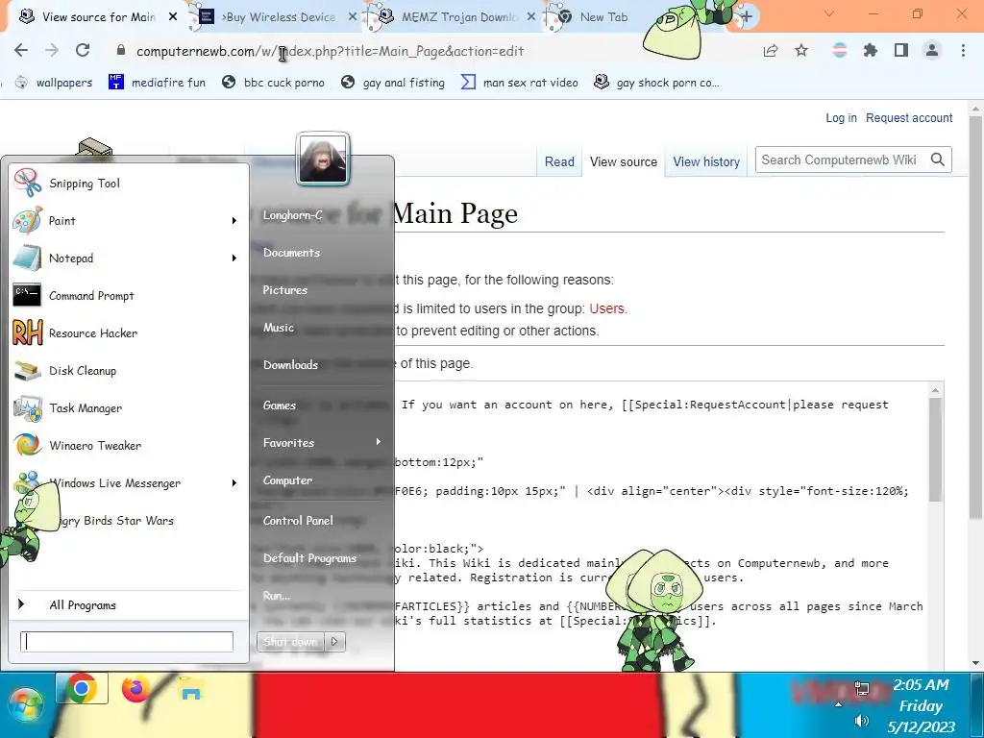Open the Chrome extensions puzzle icon
The height and width of the screenshot is (738, 984).
coord(870,50)
